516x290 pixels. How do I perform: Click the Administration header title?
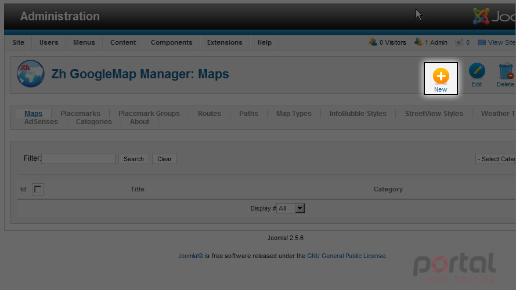click(x=60, y=16)
